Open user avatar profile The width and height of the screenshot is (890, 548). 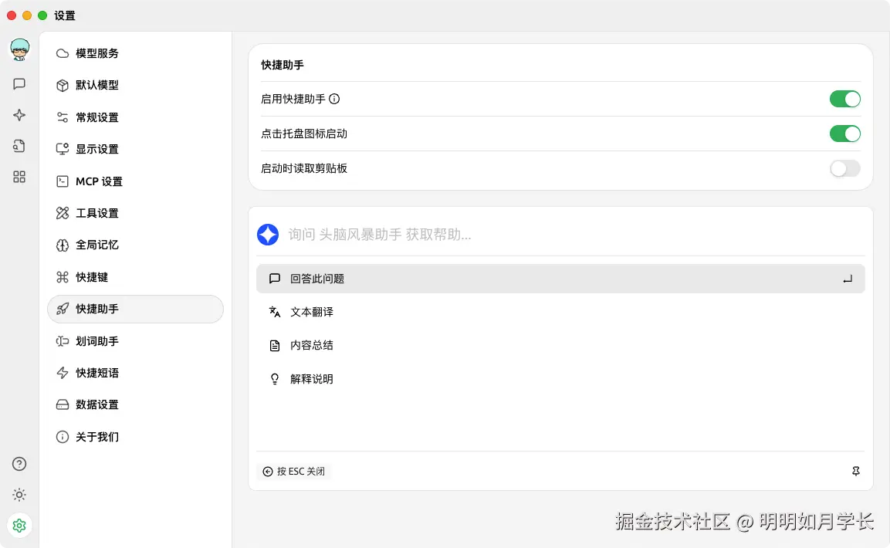[x=20, y=49]
